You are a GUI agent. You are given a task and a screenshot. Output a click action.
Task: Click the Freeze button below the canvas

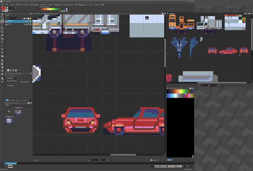(x=162, y=160)
